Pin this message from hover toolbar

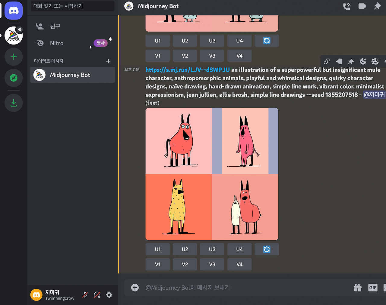(x=351, y=61)
